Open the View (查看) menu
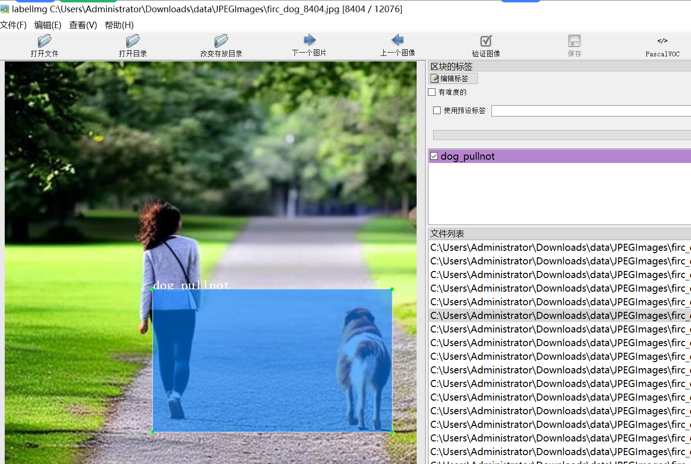This screenshot has height=464, width=691. pos(83,25)
